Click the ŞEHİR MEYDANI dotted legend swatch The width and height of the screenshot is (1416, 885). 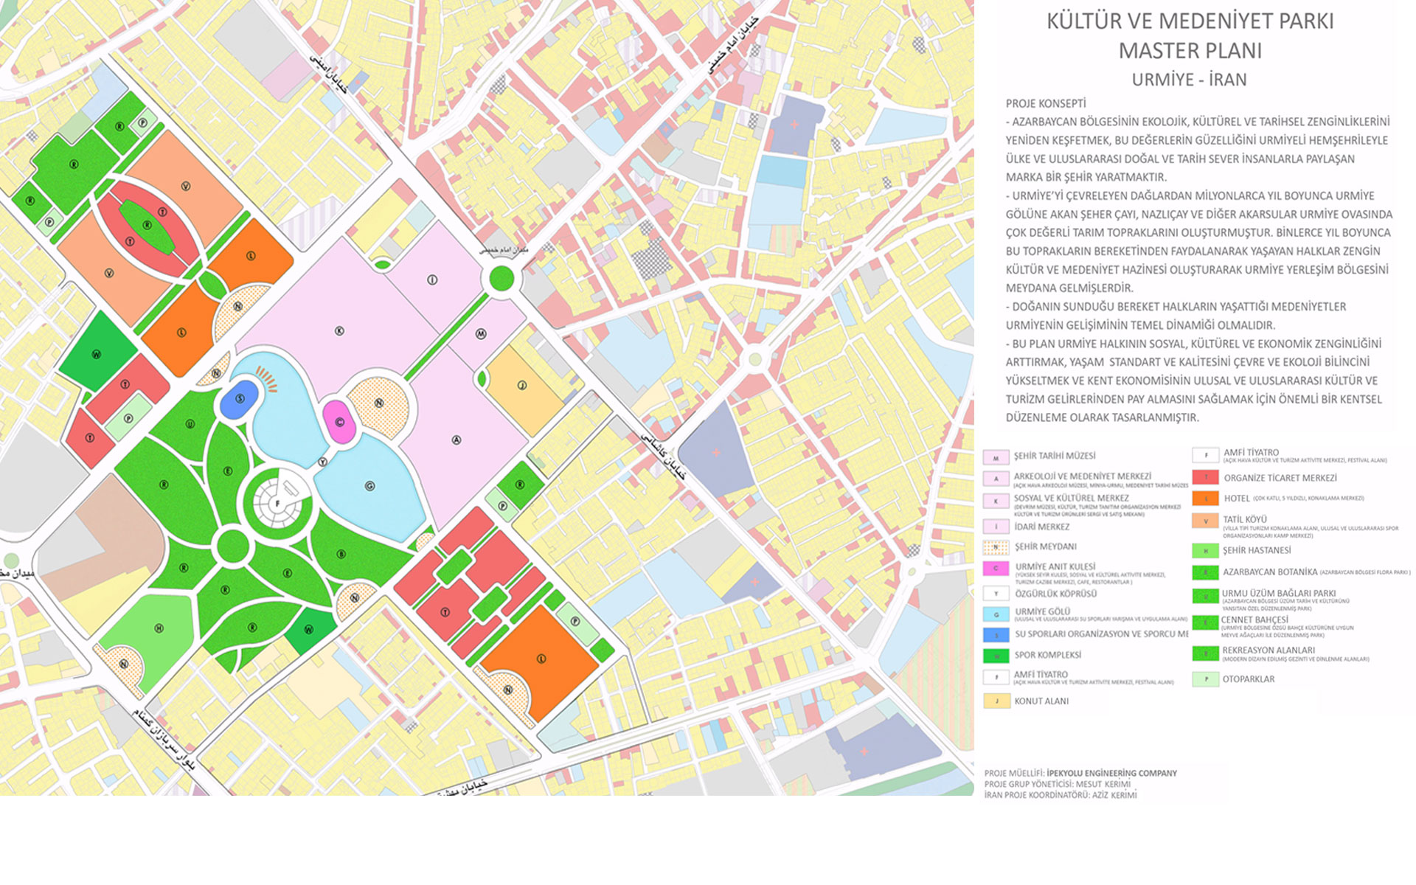tap(996, 547)
